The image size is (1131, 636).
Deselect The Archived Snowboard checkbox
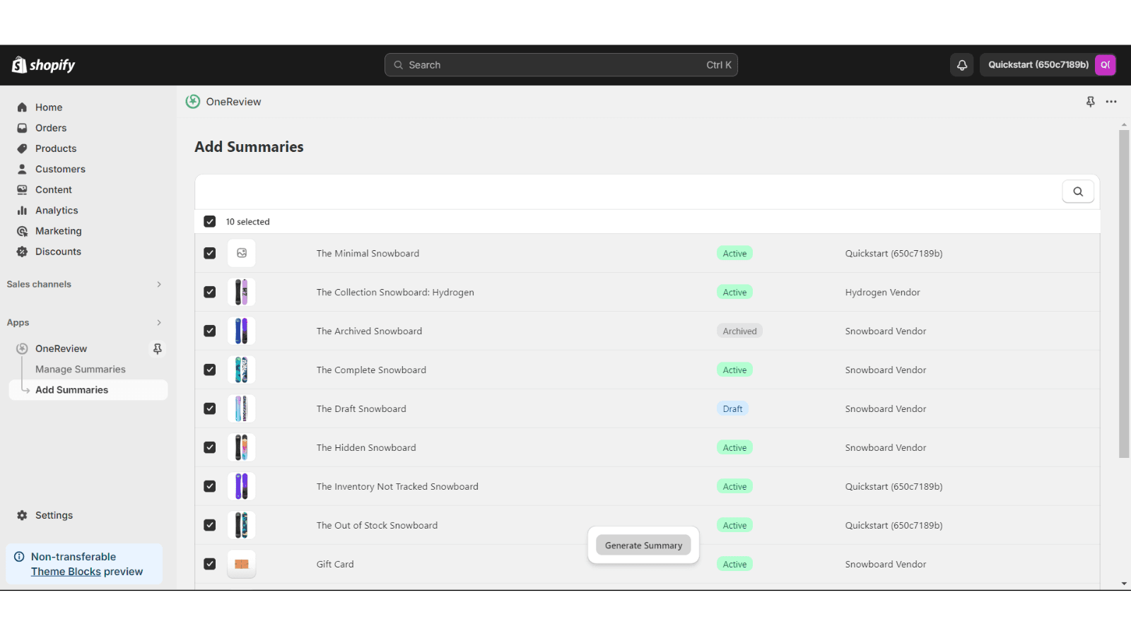[210, 331]
